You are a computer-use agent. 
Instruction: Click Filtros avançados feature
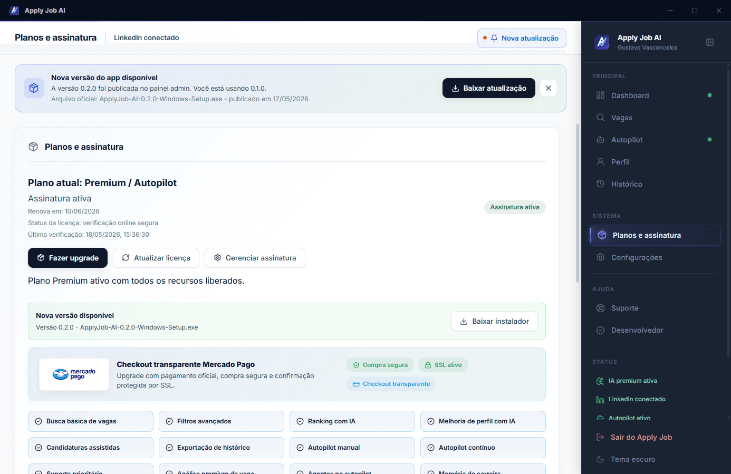pyautogui.click(x=222, y=421)
